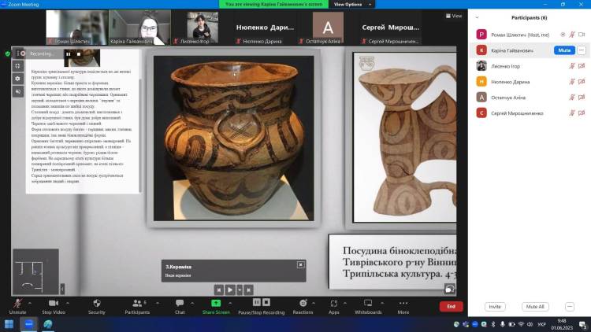Open the three-dot menu beside Каріна Гайванович
Viewport: 591px width, 332px height.
click(582, 50)
